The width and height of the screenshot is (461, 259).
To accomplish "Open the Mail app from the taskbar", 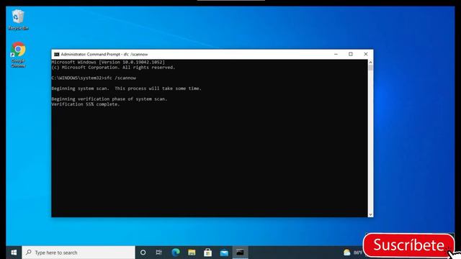I will coord(224,253).
